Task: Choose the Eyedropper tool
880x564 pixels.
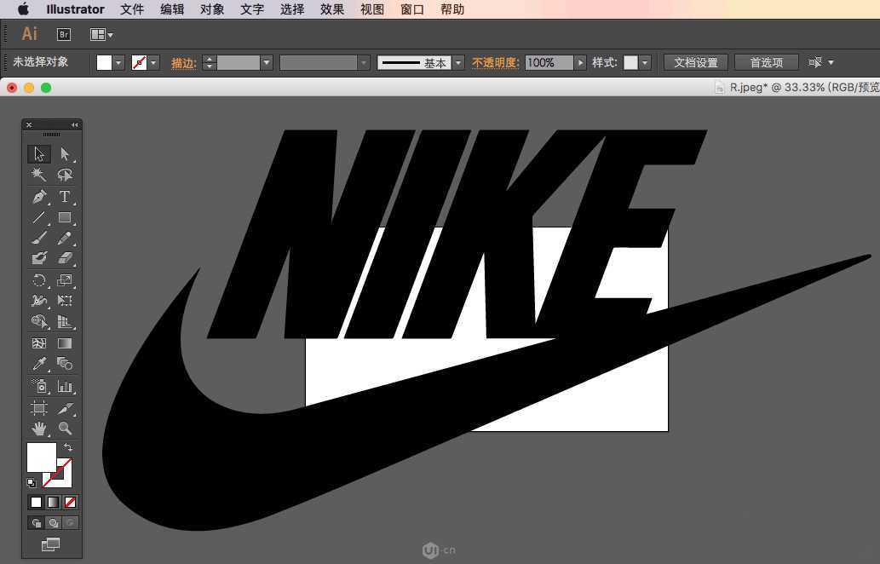Action: (38, 364)
